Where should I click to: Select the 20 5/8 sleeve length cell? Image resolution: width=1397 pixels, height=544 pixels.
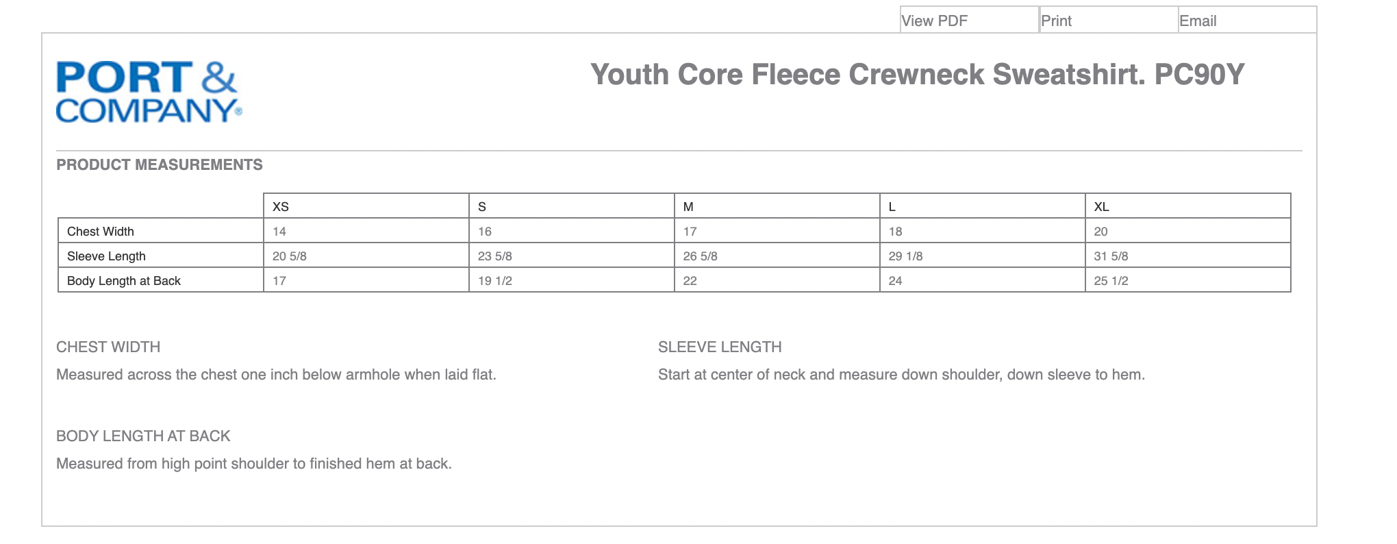click(x=290, y=256)
